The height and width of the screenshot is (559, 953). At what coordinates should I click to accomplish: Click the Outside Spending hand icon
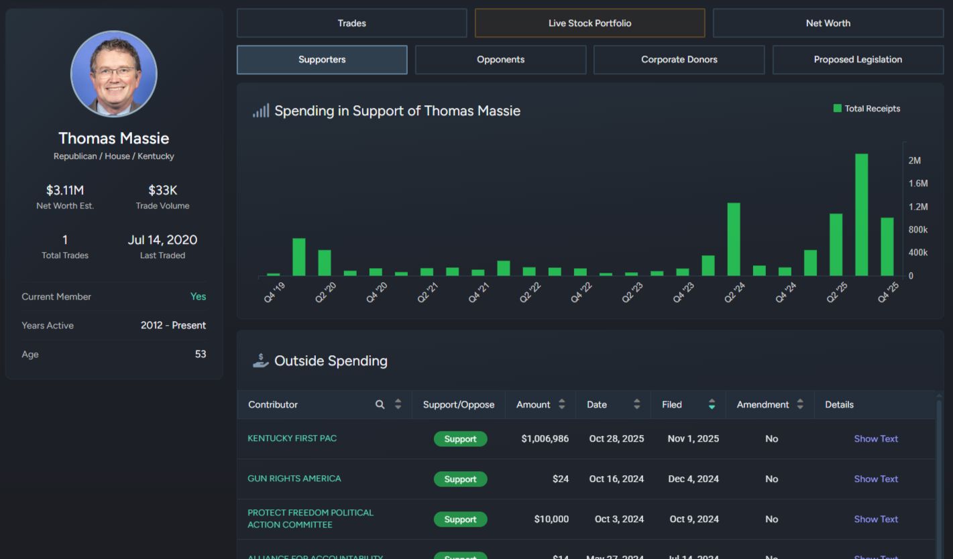click(x=260, y=361)
